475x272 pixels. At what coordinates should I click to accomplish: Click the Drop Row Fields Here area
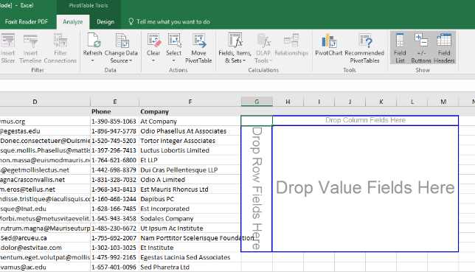click(257, 189)
